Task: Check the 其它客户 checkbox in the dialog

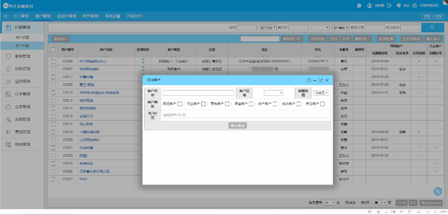Action: (322, 104)
